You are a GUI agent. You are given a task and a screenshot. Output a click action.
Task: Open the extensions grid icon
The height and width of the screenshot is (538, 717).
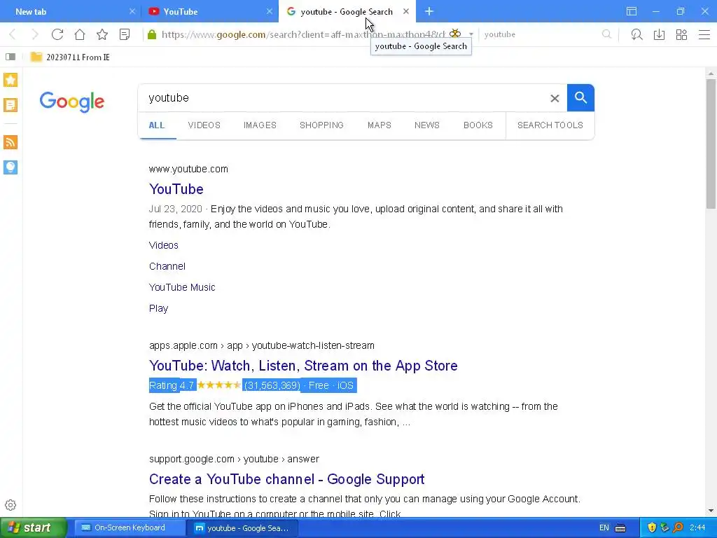click(681, 34)
